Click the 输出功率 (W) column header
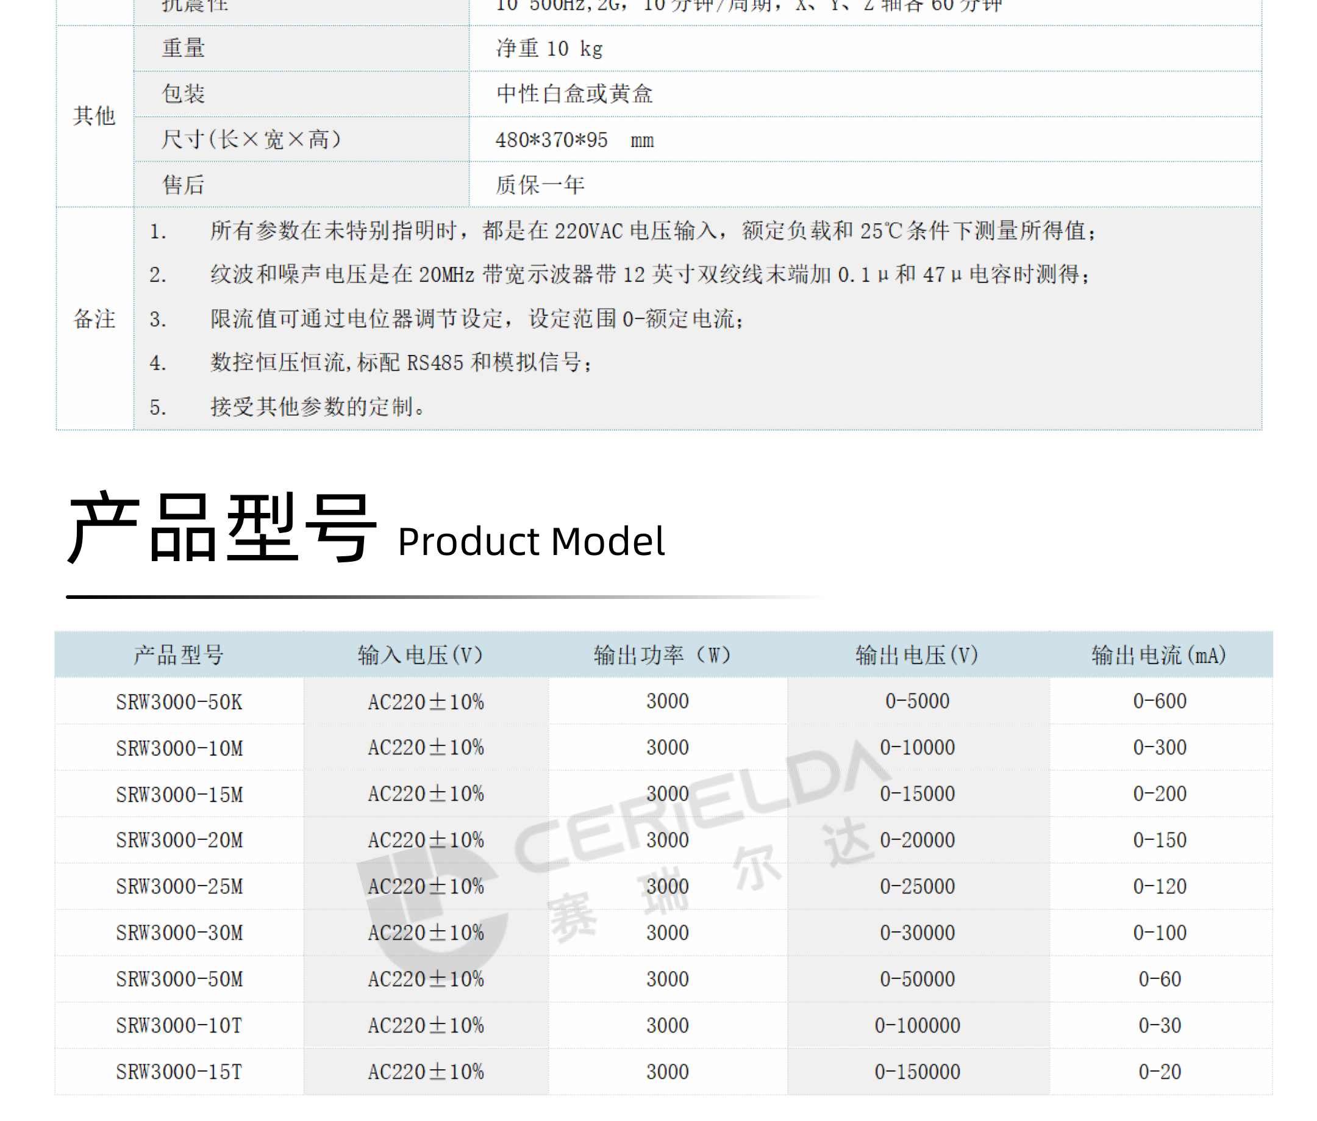Screen dimensions: 1317x1121 coord(662,654)
